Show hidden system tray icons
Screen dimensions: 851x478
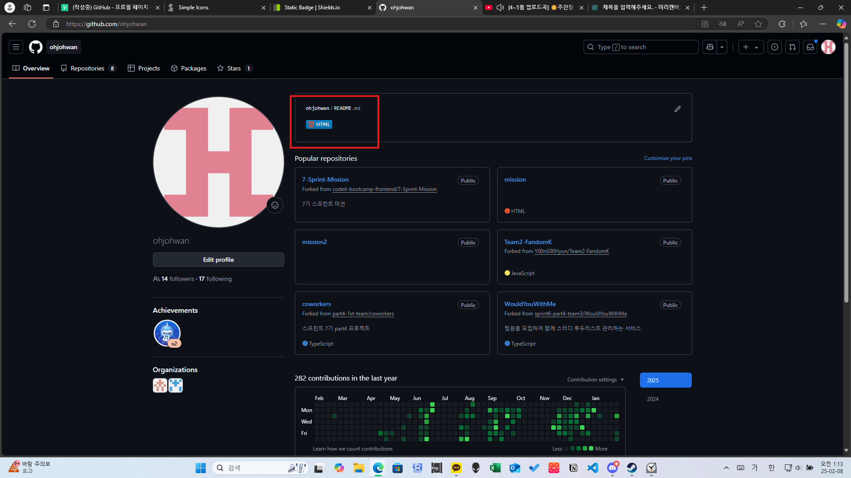[x=726, y=468]
